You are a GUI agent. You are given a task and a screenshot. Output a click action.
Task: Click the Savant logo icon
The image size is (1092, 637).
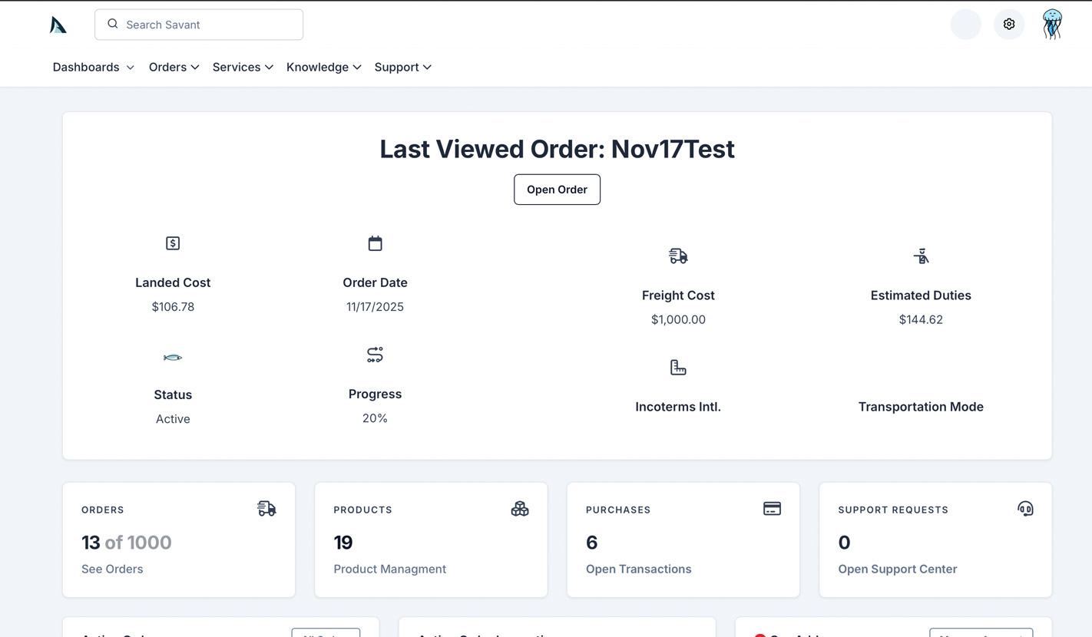[58, 24]
